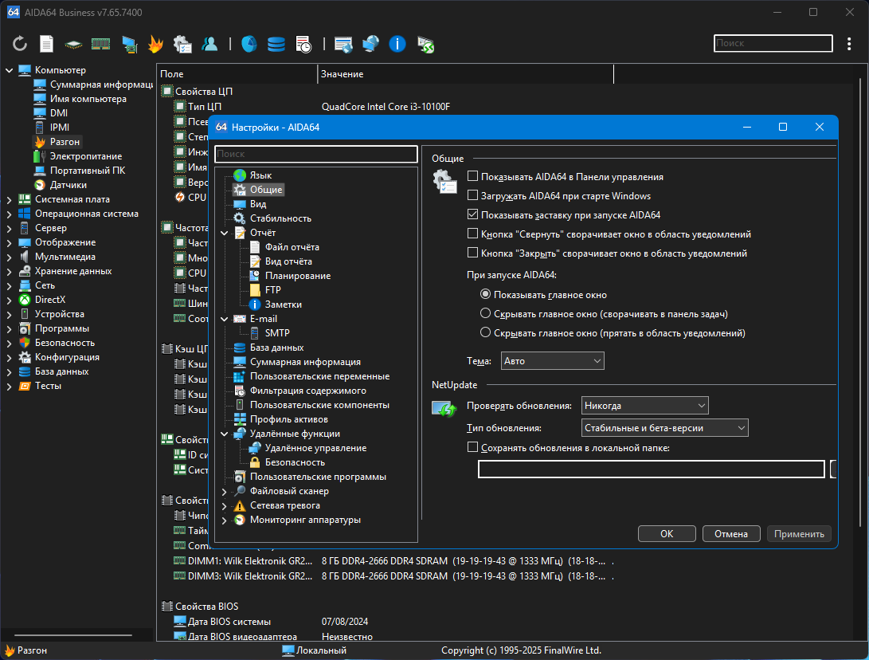The image size is (869, 660).
Task: Click the Windows logo icon beside Операционная система
Action: click(25, 214)
